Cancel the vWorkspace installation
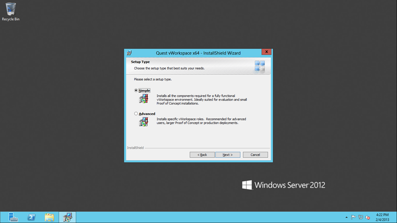 (255, 155)
